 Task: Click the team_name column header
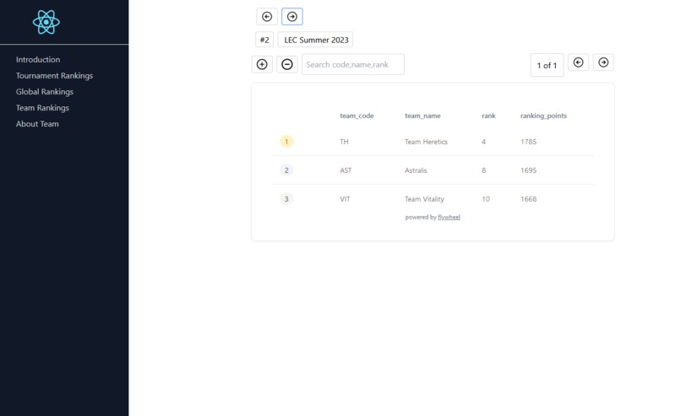422,116
